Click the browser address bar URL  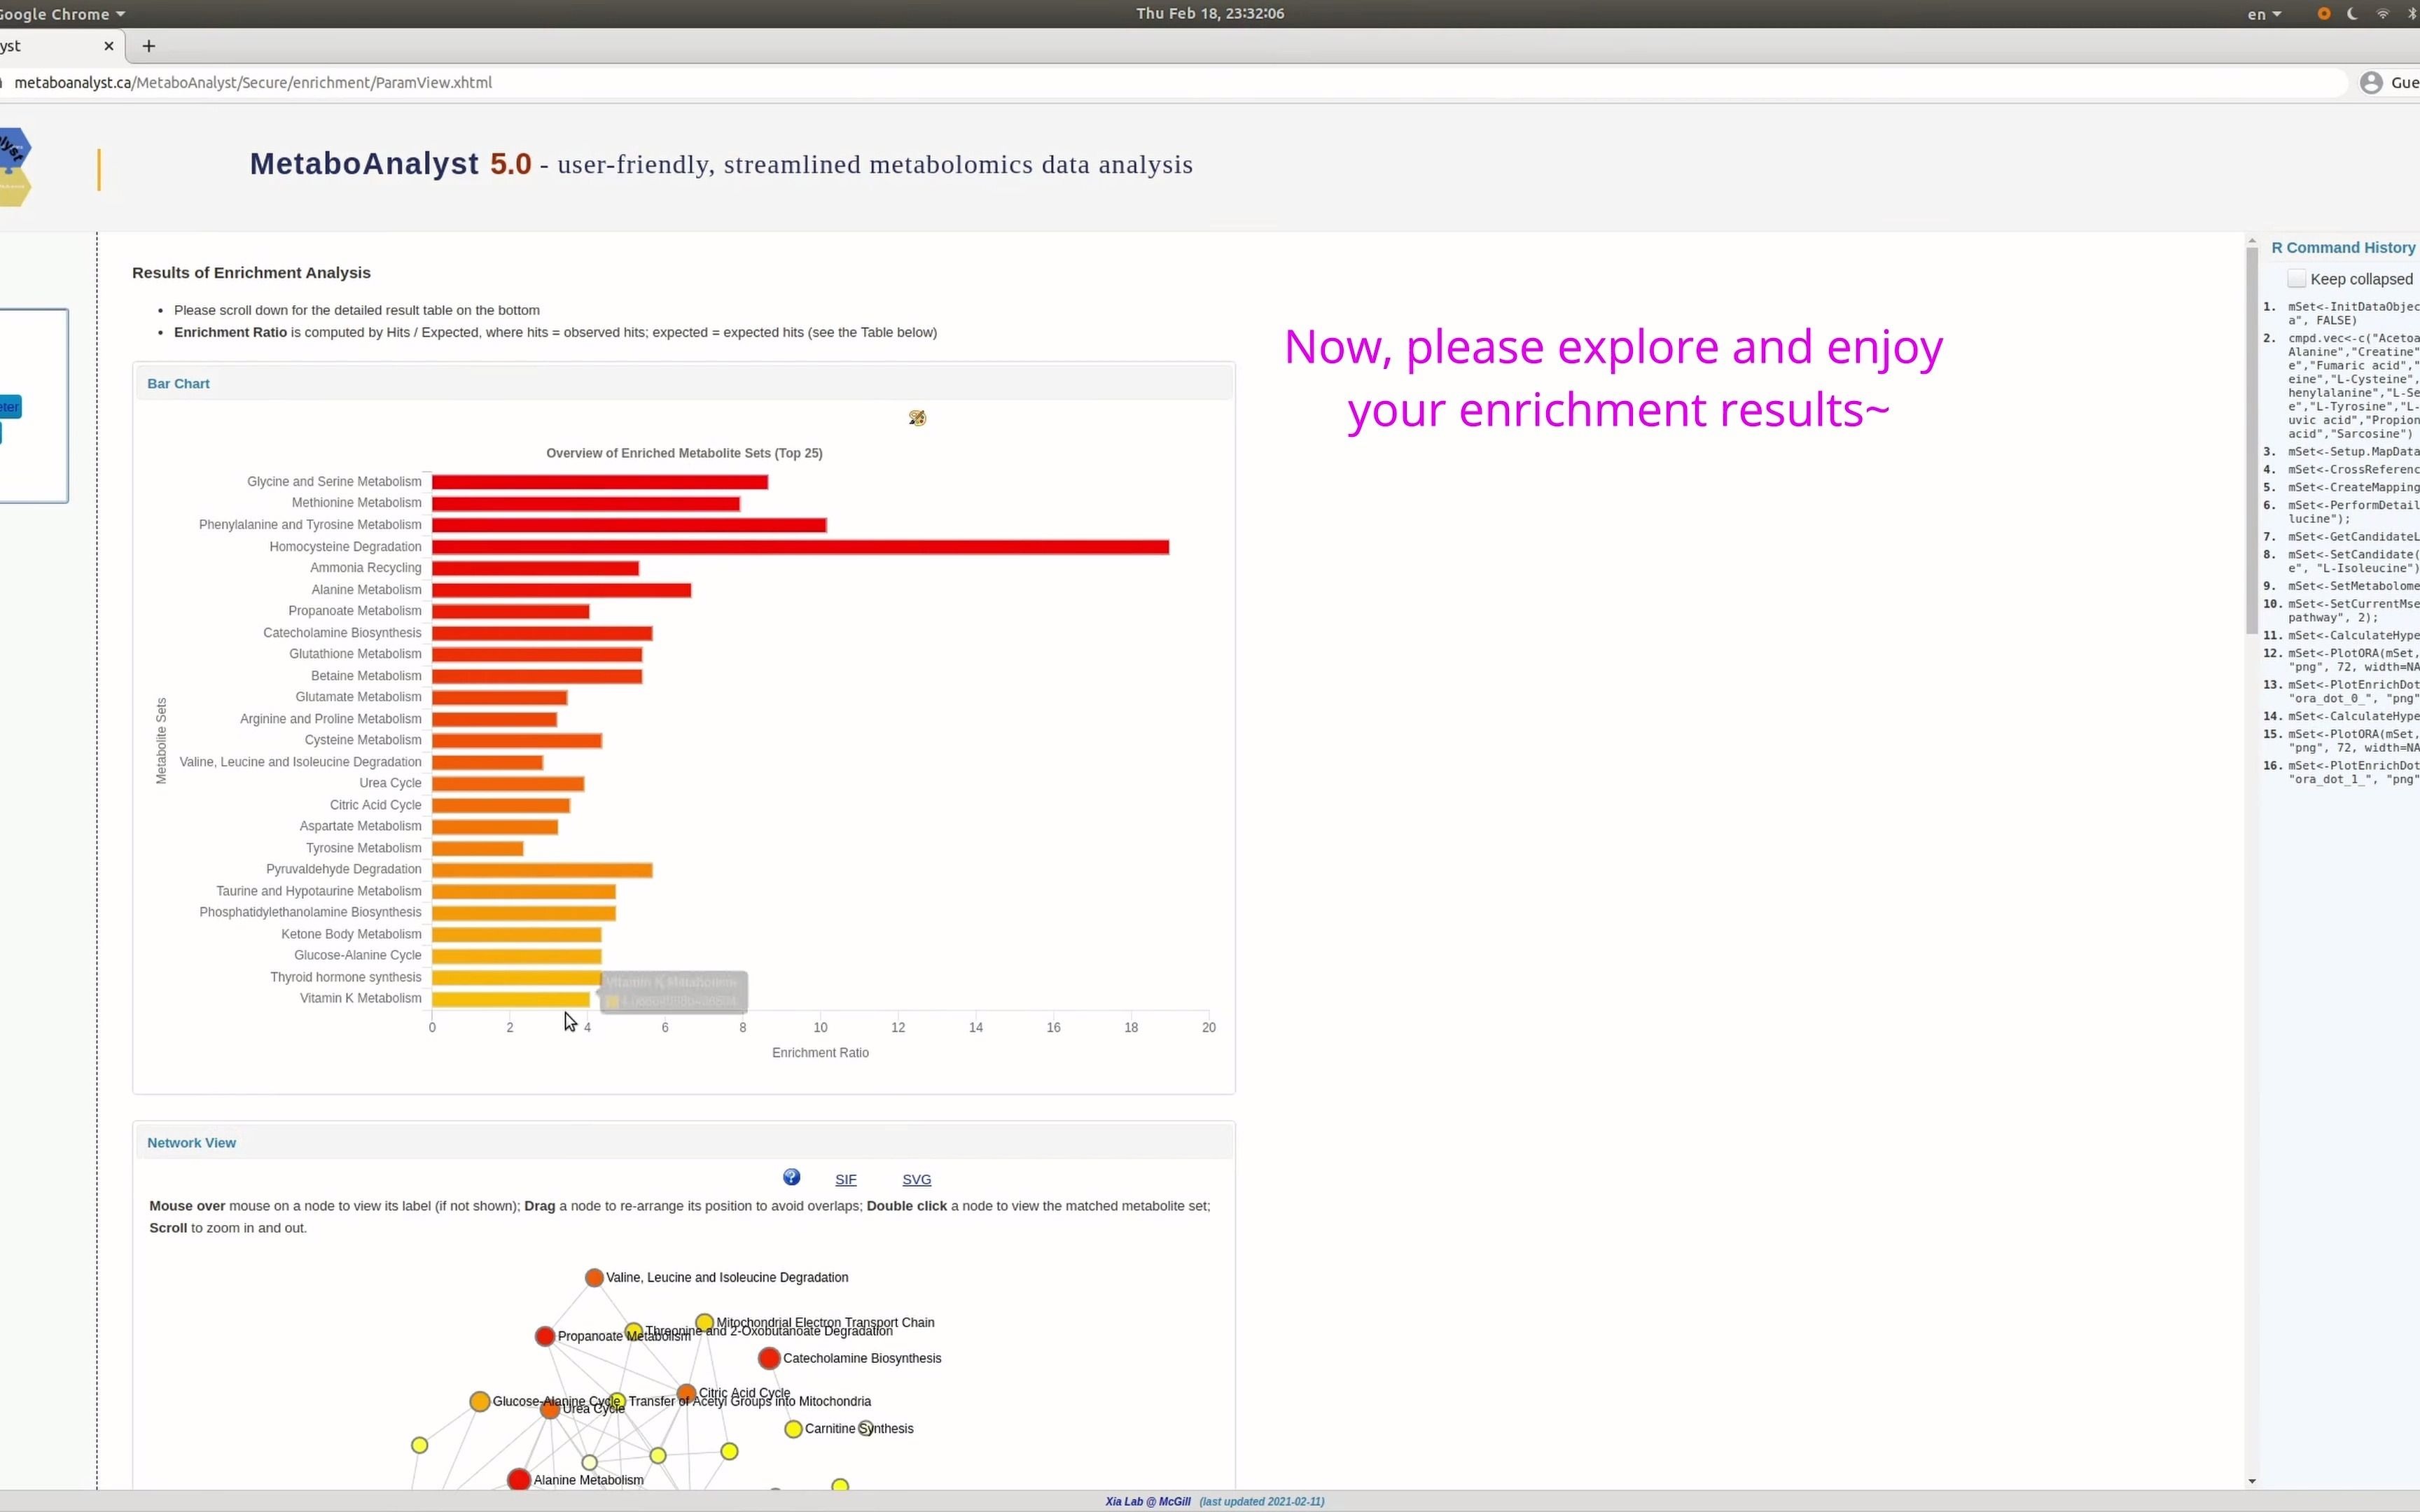tap(253, 83)
